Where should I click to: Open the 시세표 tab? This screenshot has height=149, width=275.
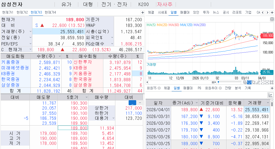click(x=162, y=13)
